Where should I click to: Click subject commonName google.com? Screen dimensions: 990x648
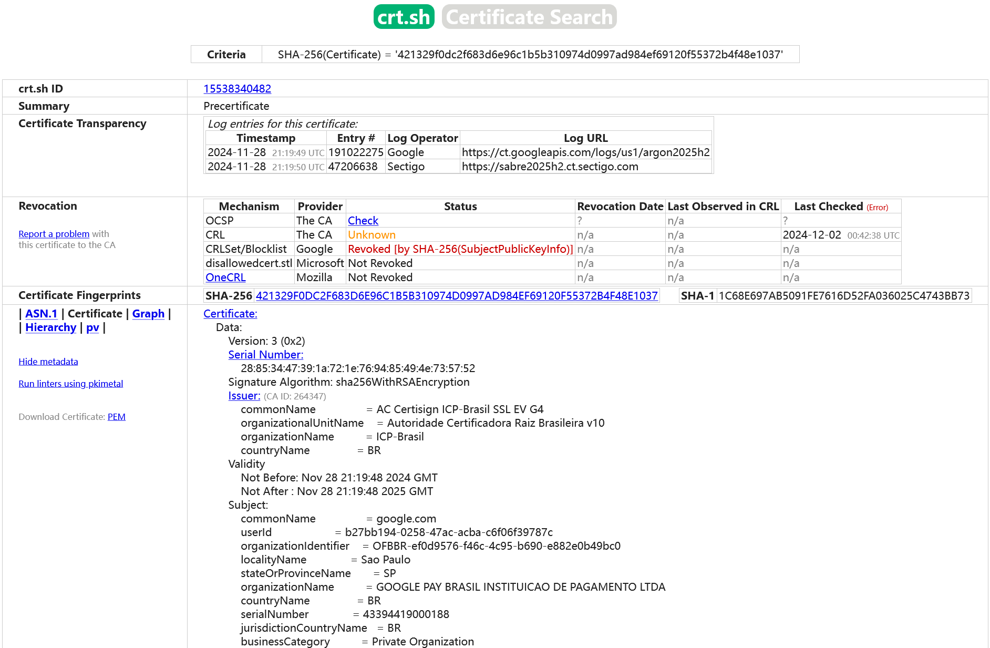[x=406, y=519]
